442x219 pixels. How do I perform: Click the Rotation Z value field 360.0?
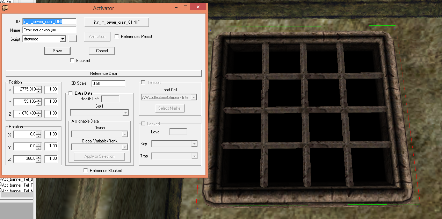click(25, 159)
